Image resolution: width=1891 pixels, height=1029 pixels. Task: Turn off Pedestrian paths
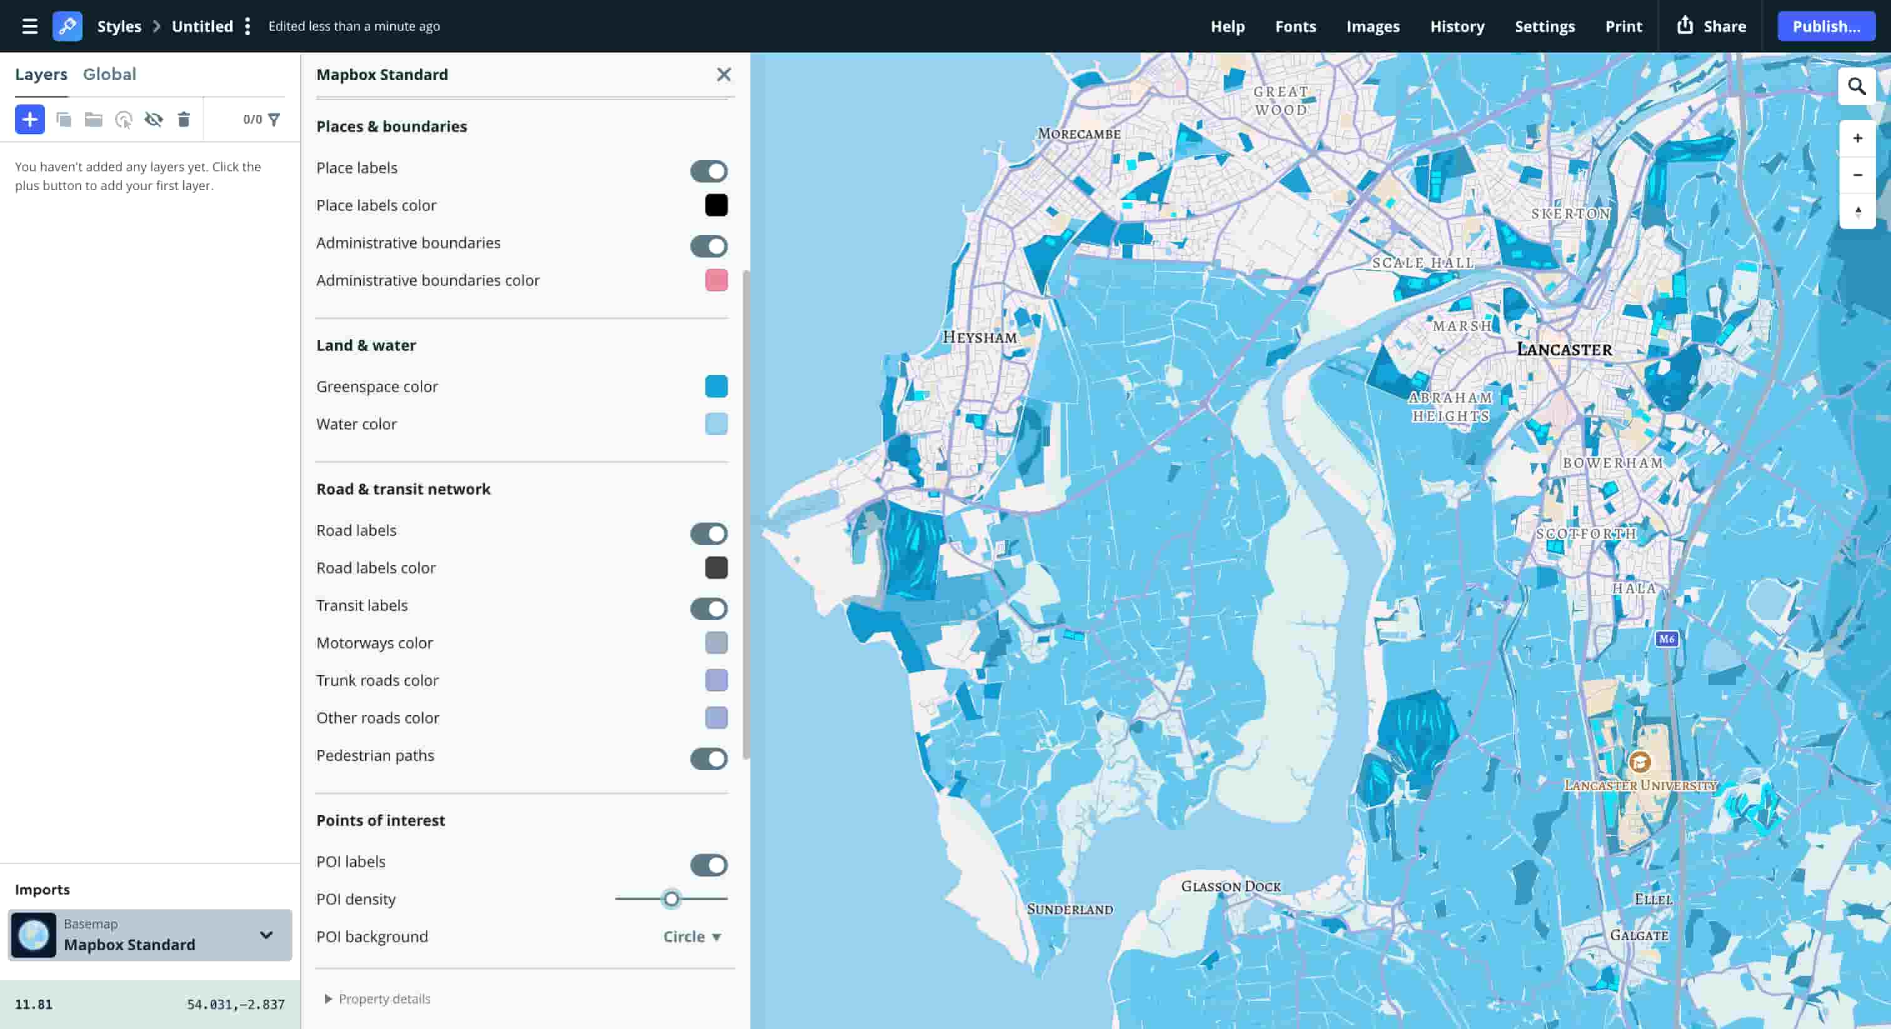(708, 759)
